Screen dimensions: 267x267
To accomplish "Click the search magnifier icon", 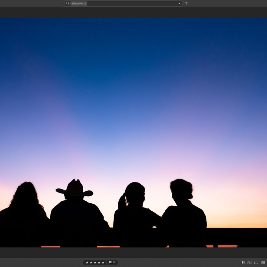I will click(67, 3).
